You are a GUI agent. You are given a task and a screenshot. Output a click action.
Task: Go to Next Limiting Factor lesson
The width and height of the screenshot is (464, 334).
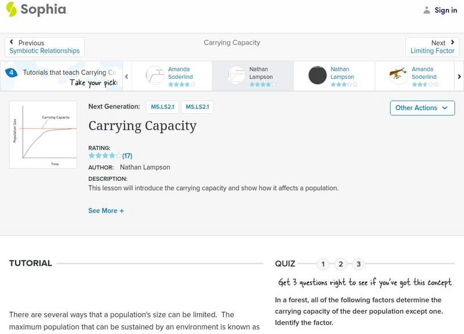[x=432, y=47]
